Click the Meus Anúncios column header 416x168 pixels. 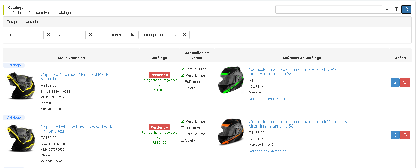point(71,58)
